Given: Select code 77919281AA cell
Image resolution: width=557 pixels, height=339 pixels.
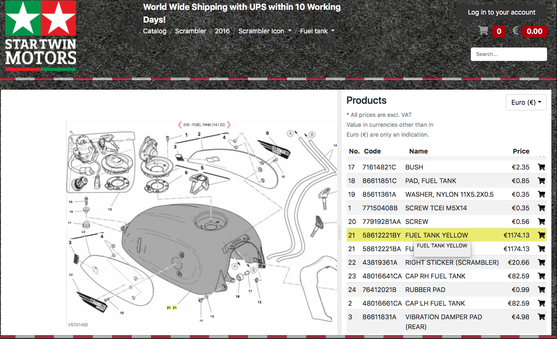Looking at the screenshot, I should [382, 222].
